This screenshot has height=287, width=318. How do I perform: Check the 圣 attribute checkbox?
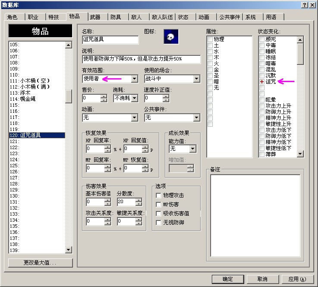(210, 76)
